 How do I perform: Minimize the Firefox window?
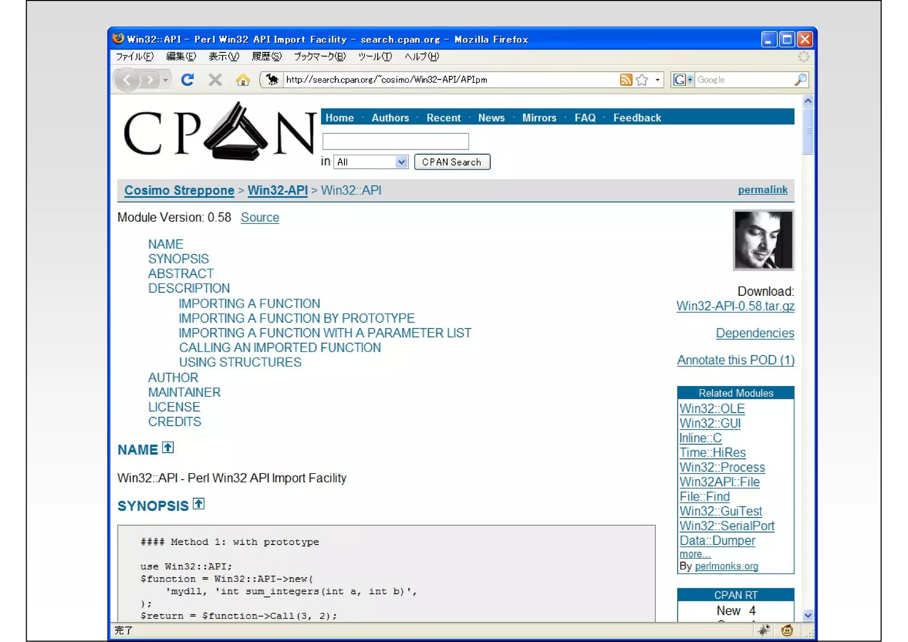click(768, 39)
